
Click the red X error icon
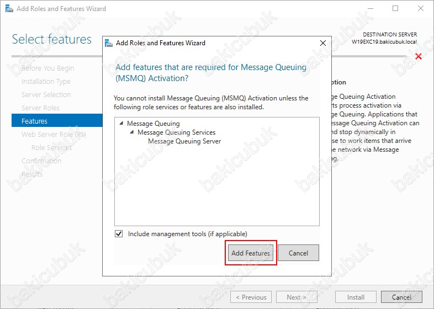coord(419,56)
